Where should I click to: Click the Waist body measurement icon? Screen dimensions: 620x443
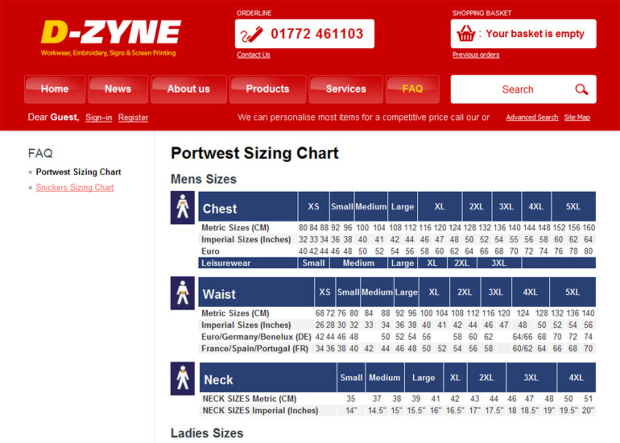click(x=182, y=293)
